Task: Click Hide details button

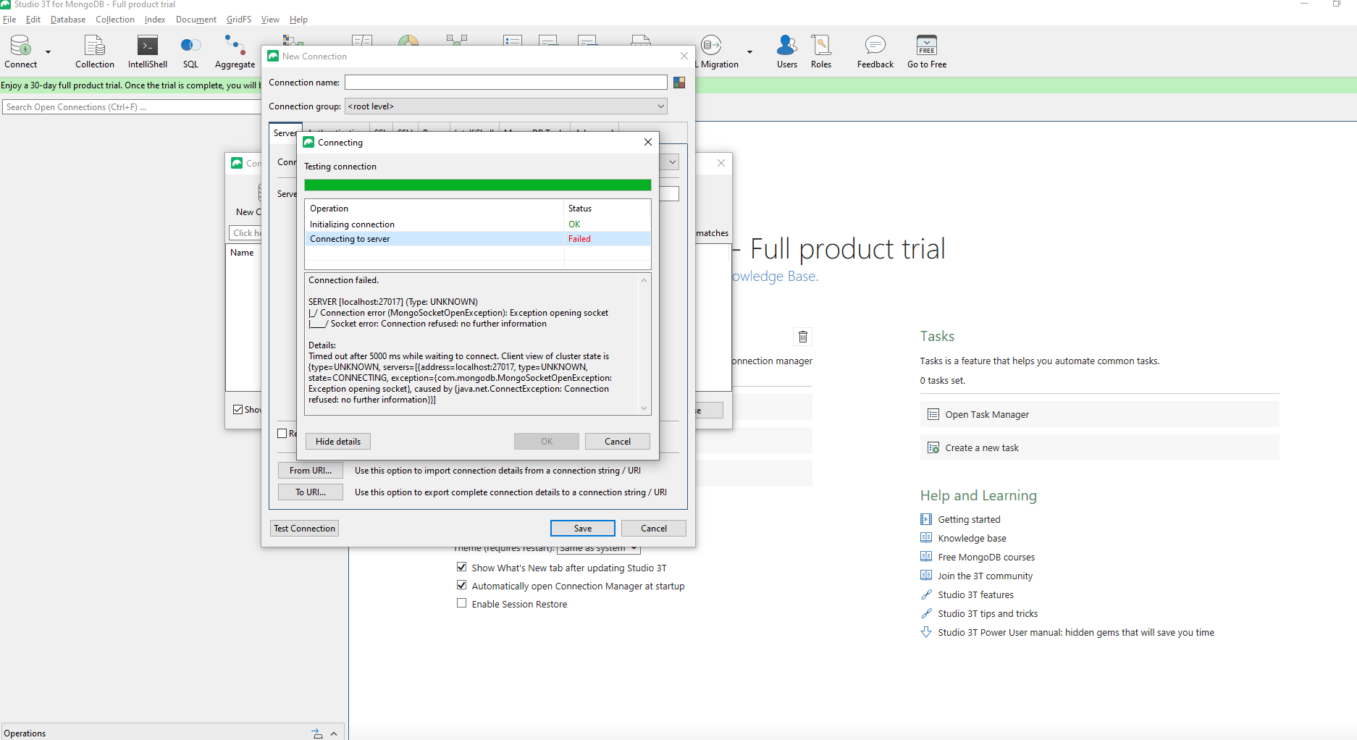Action: click(x=338, y=441)
